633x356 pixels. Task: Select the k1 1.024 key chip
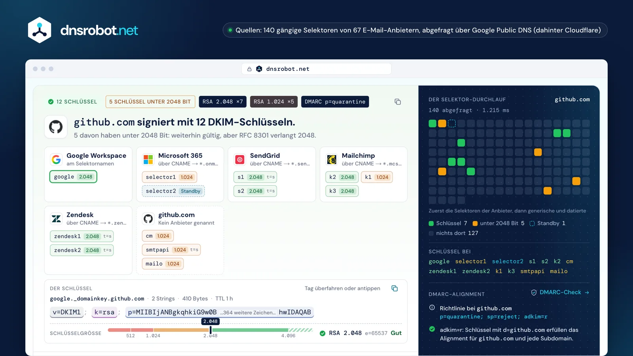click(x=377, y=177)
